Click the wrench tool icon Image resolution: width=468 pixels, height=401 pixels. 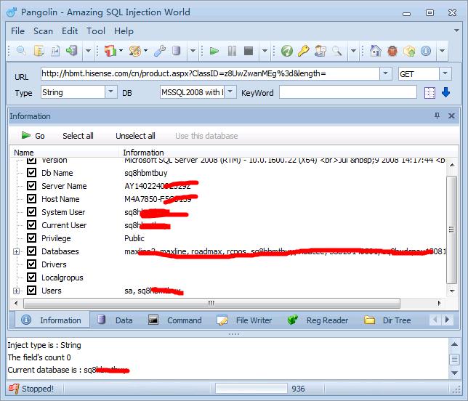tap(160, 51)
